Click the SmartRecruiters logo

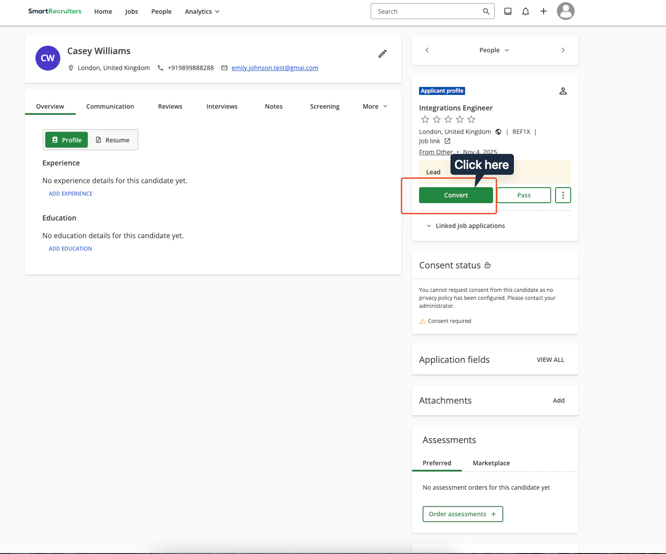[55, 11]
